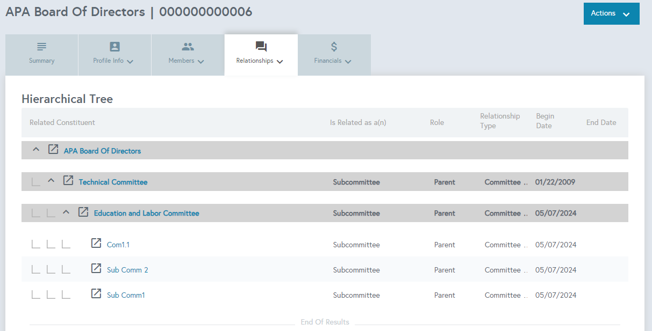Viewport: 652px width, 331px height.
Task: Click the Related Constituent column header
Action: (x=62, y=123)
